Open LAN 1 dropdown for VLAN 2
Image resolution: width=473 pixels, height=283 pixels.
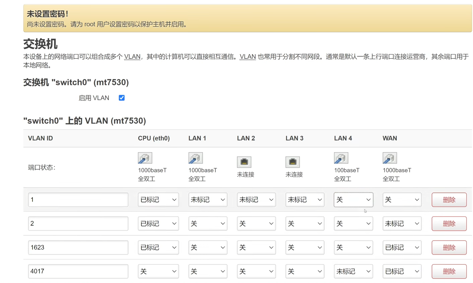[x=208, y=224]
